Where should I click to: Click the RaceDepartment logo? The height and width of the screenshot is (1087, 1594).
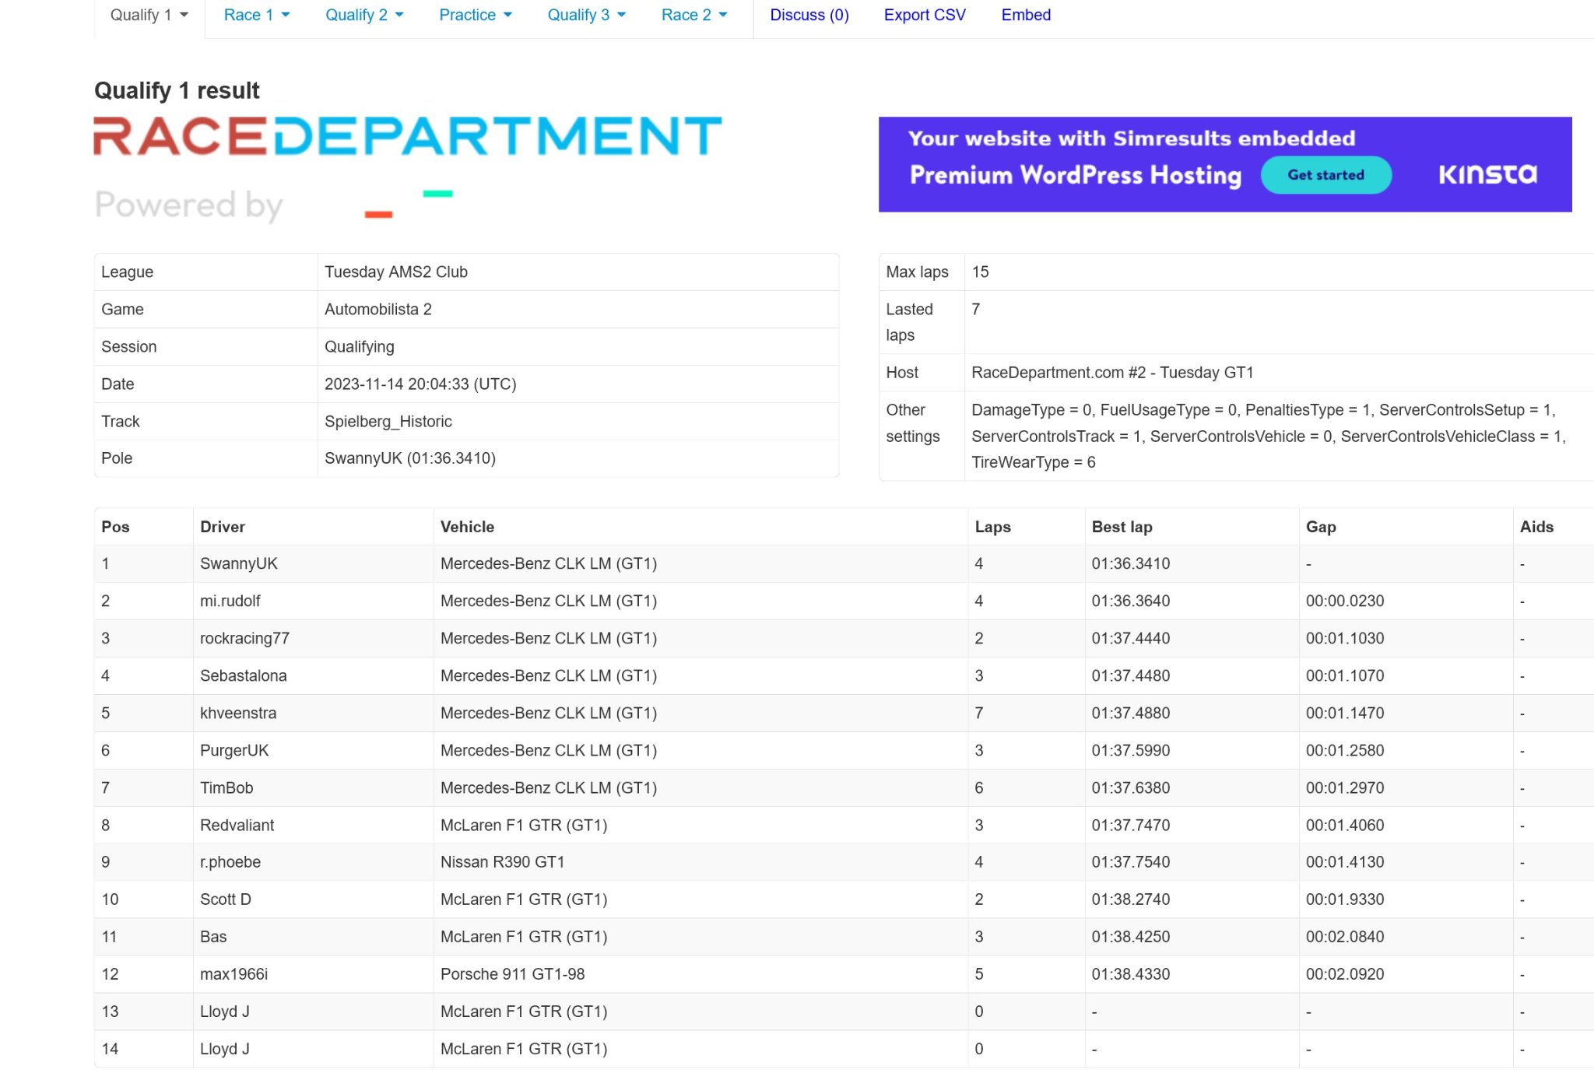pos(408,135)
